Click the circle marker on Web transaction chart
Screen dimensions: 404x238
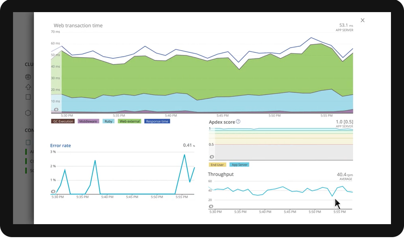(56, 109)
